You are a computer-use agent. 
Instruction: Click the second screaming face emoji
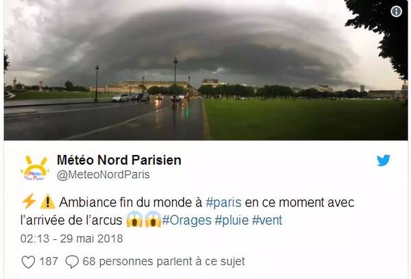coord(153,219)
